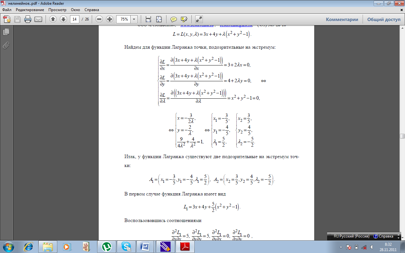Open the zoom level dropdown arrow
The width and height of the screenshot is (405, 253).
pos(134,19)
